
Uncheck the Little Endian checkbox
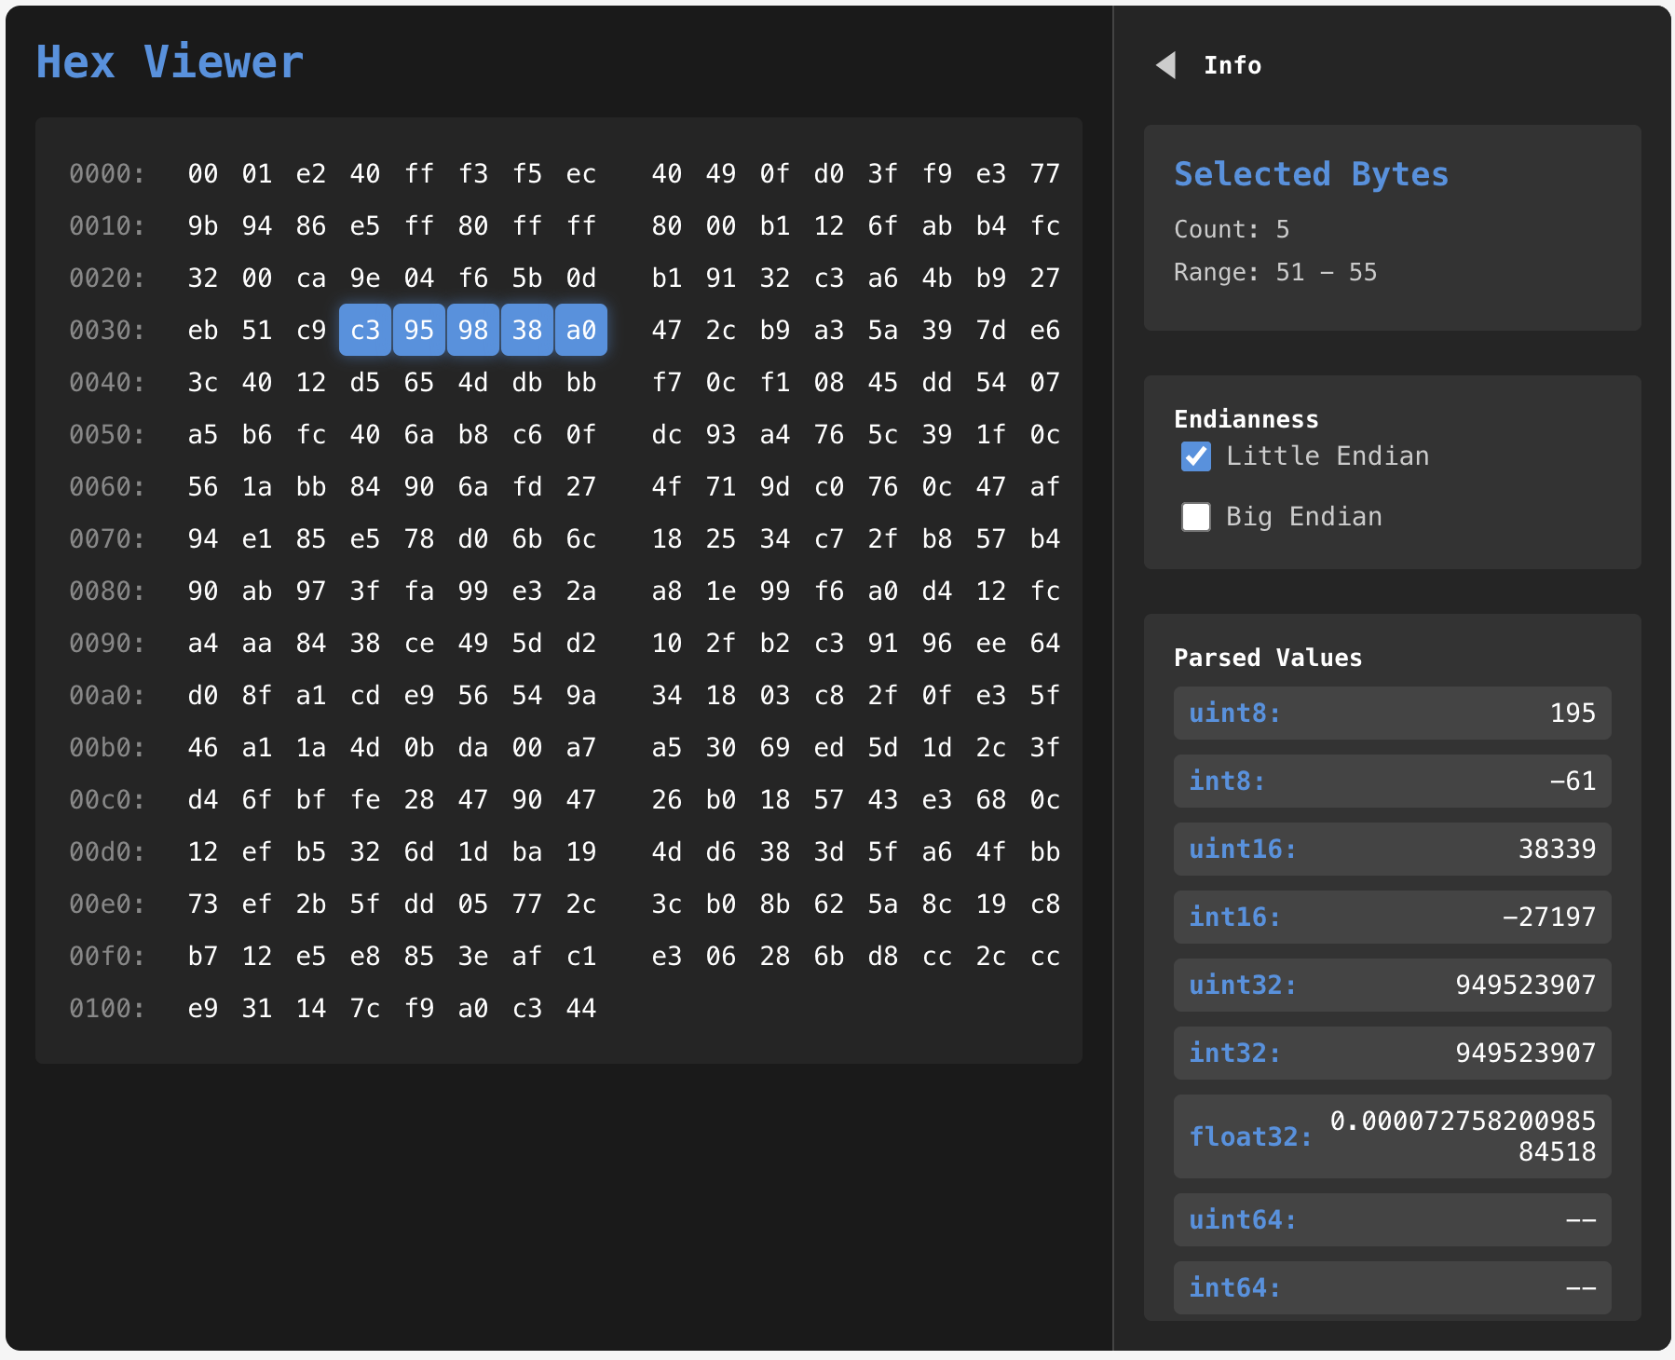1196,456
